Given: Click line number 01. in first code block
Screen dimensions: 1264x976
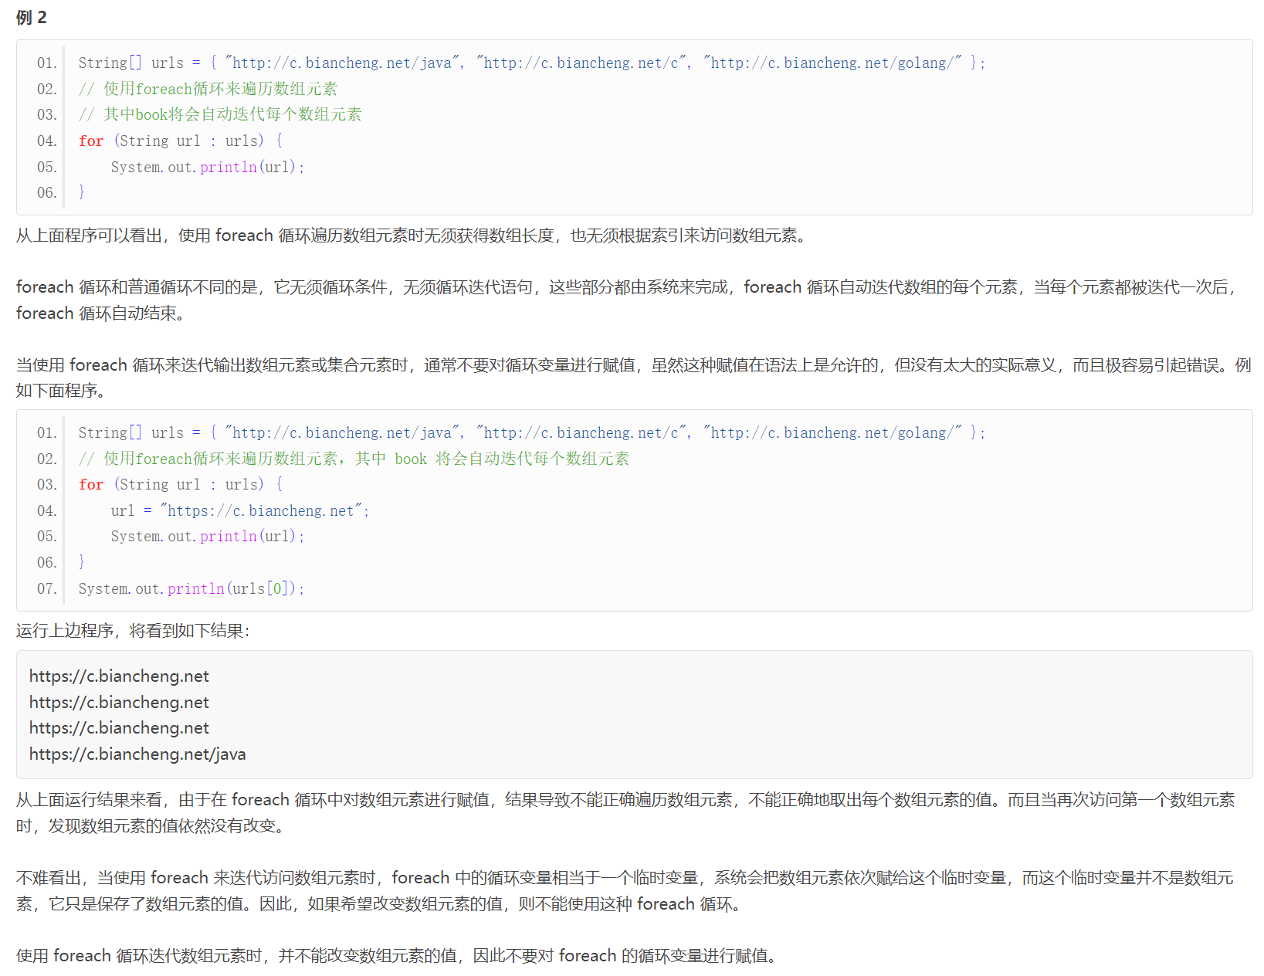Looking at the screenshot, I should (x=47, y=63).
